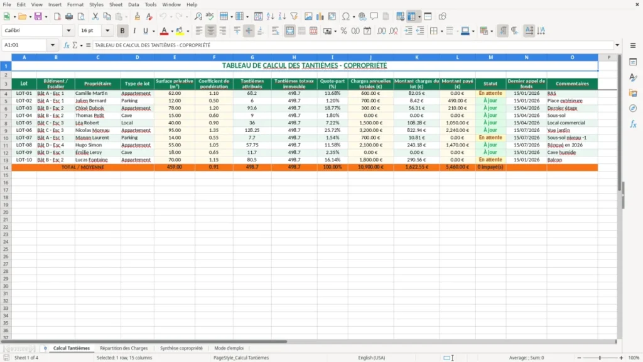This screenshot has width=643, height=362.
Task: Click English (USA) language in status bar
Action: click(x=372, y=358)
